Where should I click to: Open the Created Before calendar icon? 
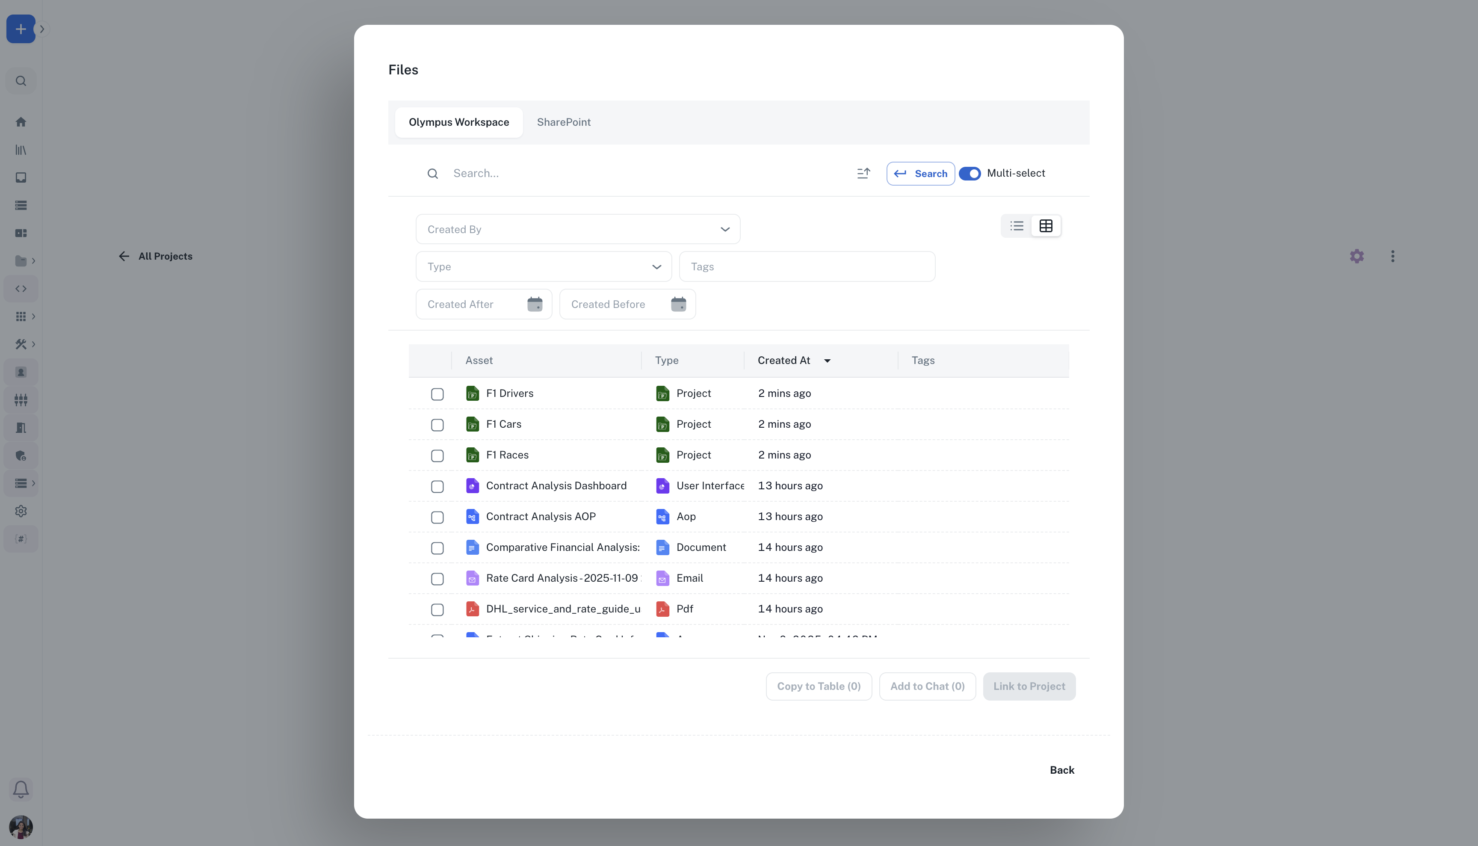tap(678, 304)
